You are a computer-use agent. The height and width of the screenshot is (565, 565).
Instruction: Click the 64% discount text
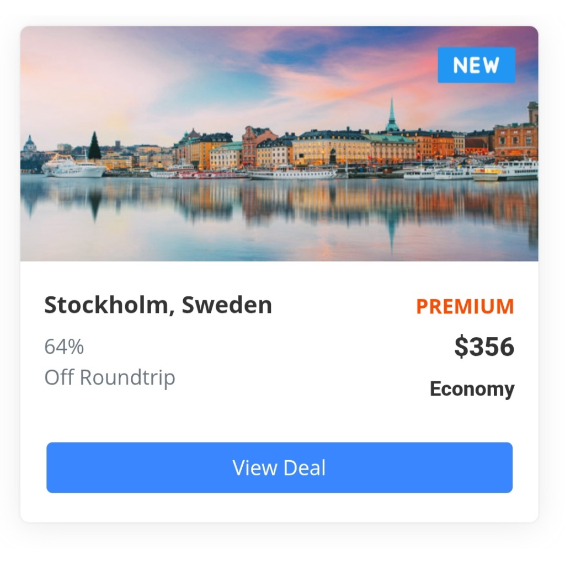[64, 347]
